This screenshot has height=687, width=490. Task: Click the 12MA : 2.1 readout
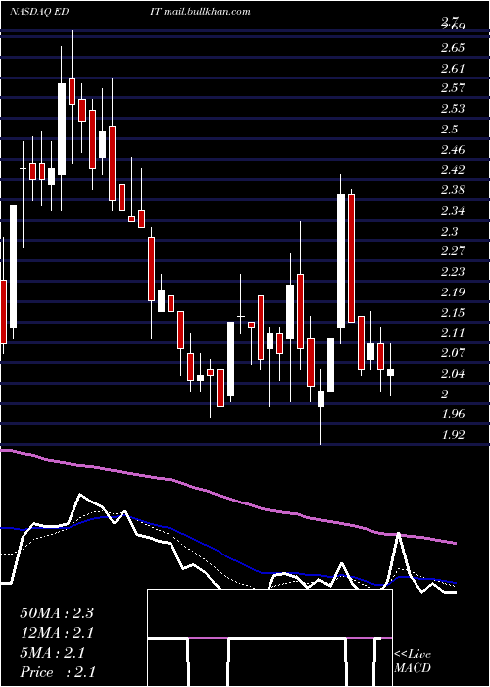[x=57, y=633]
